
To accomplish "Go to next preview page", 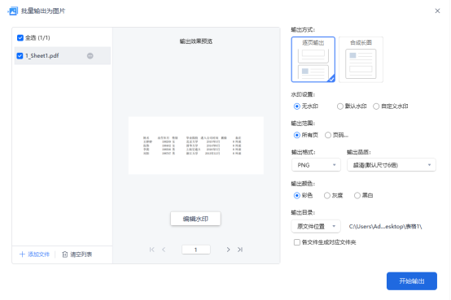I will [228, 250].
